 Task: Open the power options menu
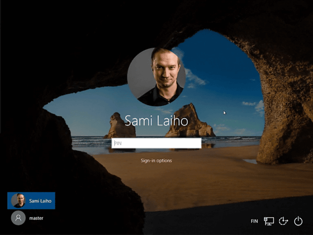pos(298,221)
